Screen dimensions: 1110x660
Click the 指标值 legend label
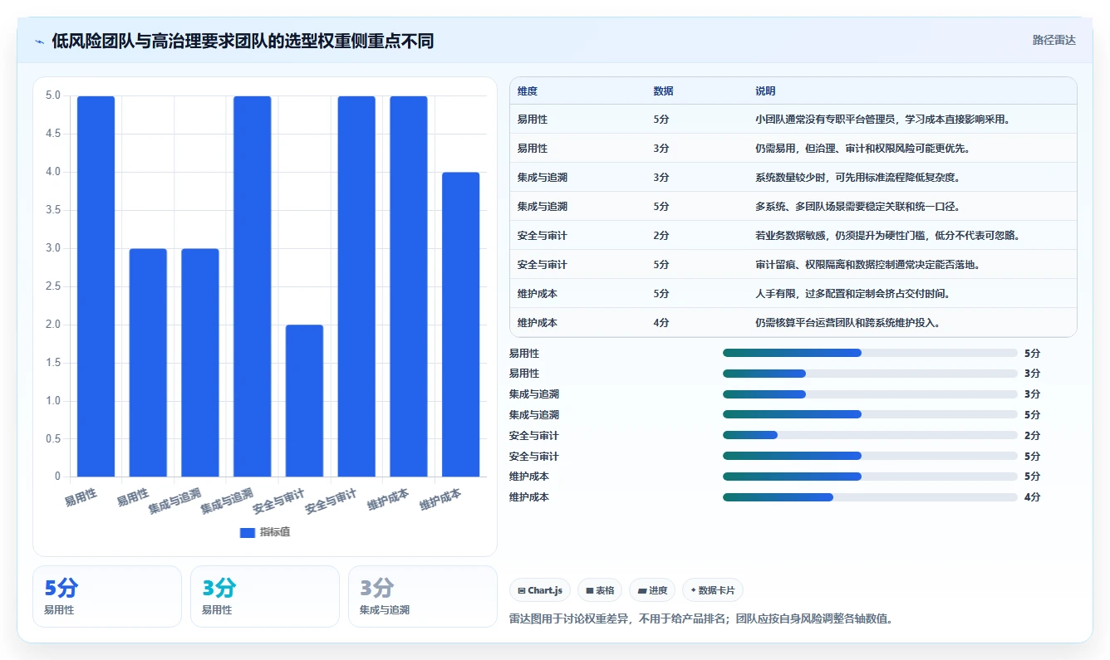[x=275, y=532]
